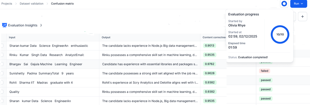Screen dimensions: 310x105
Task: Click the Evaluation Insights chart icon
Action: click(4, 25)
